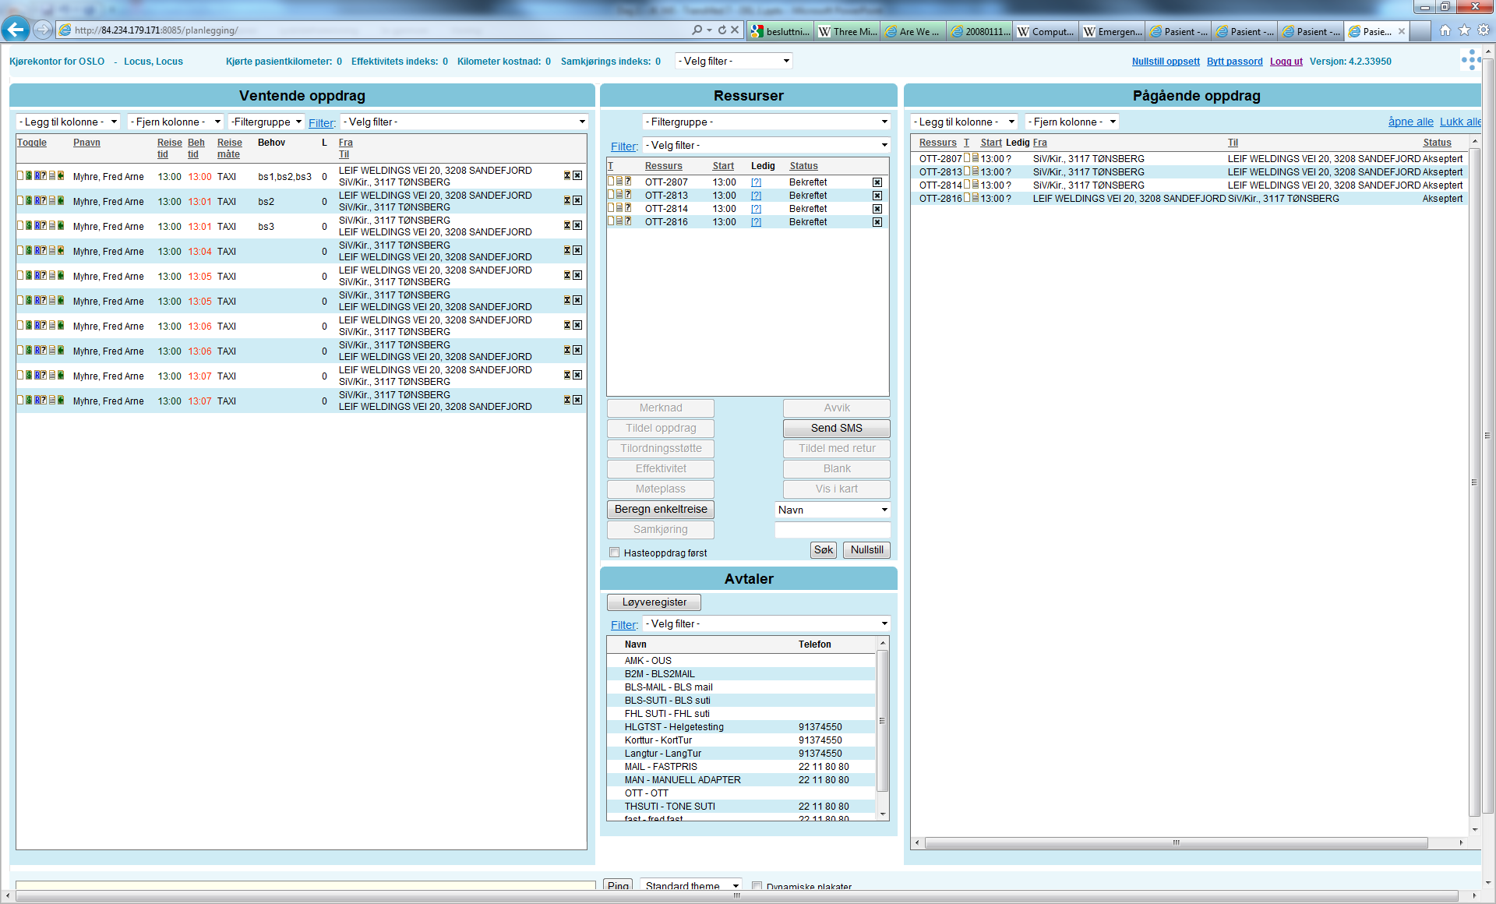Open the top Velg filter dropdown in the header
Screen dimensions: 1496x904
(x=734, y=61)
